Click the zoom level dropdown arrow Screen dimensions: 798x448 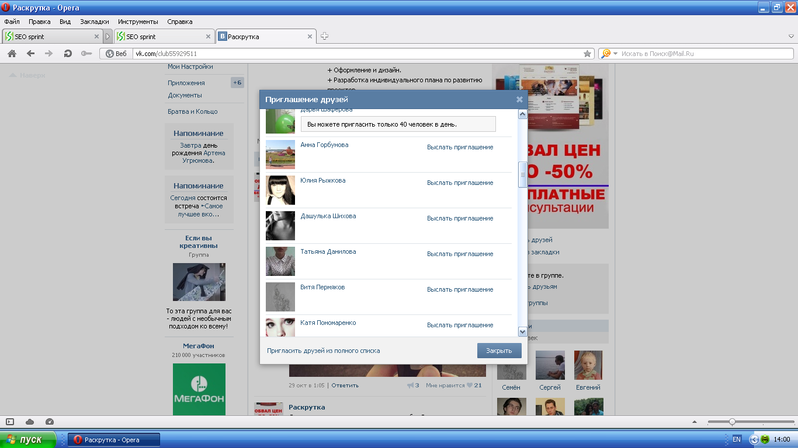[695, 422]
